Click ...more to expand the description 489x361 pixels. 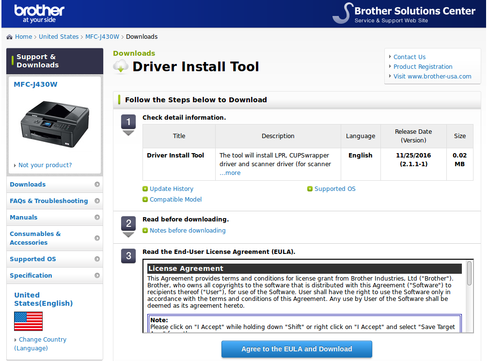pyautogui.click(x=230, y=173)
